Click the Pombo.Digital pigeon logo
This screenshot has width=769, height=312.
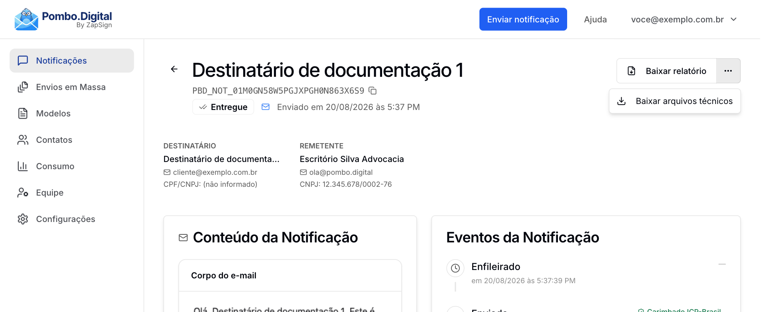26,19
